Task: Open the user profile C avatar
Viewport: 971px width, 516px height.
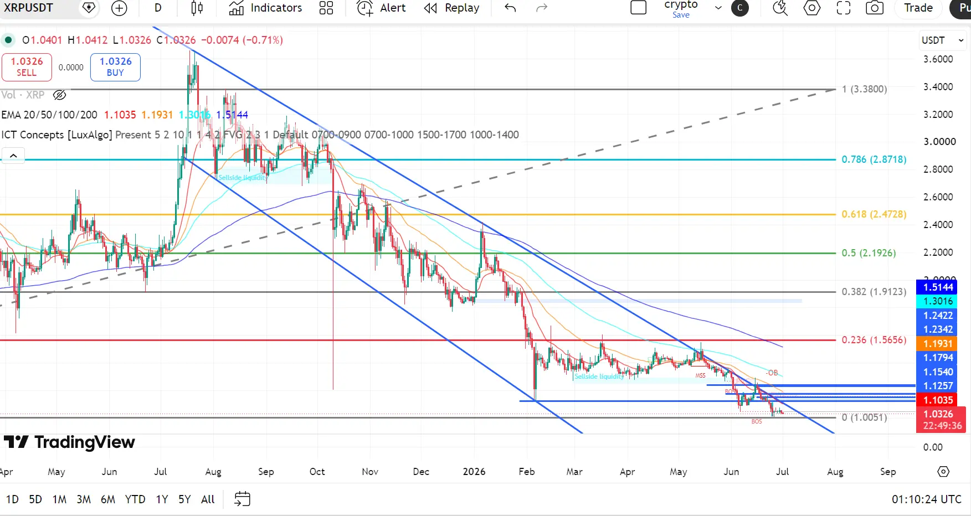Action: point(740,8)
